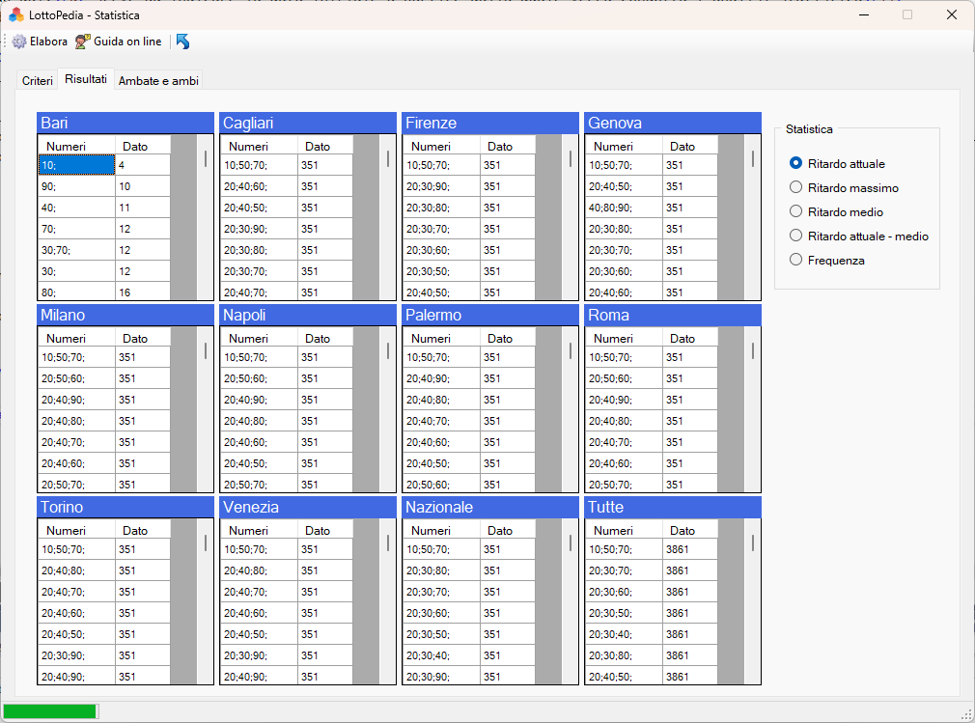Select '20;30;80;' row in Firenze table

tap(469, 207)
